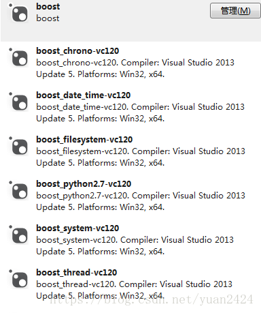Viewport: 261px width, 313px height.
Task: Click the 管理(M) manage button
Action: [235, 10]
